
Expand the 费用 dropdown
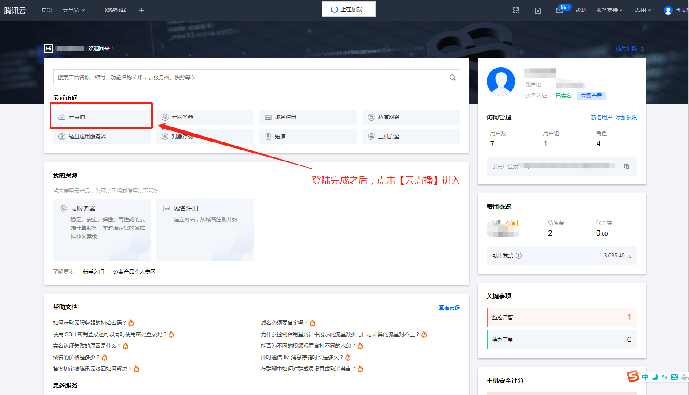(x=643, y=10)
